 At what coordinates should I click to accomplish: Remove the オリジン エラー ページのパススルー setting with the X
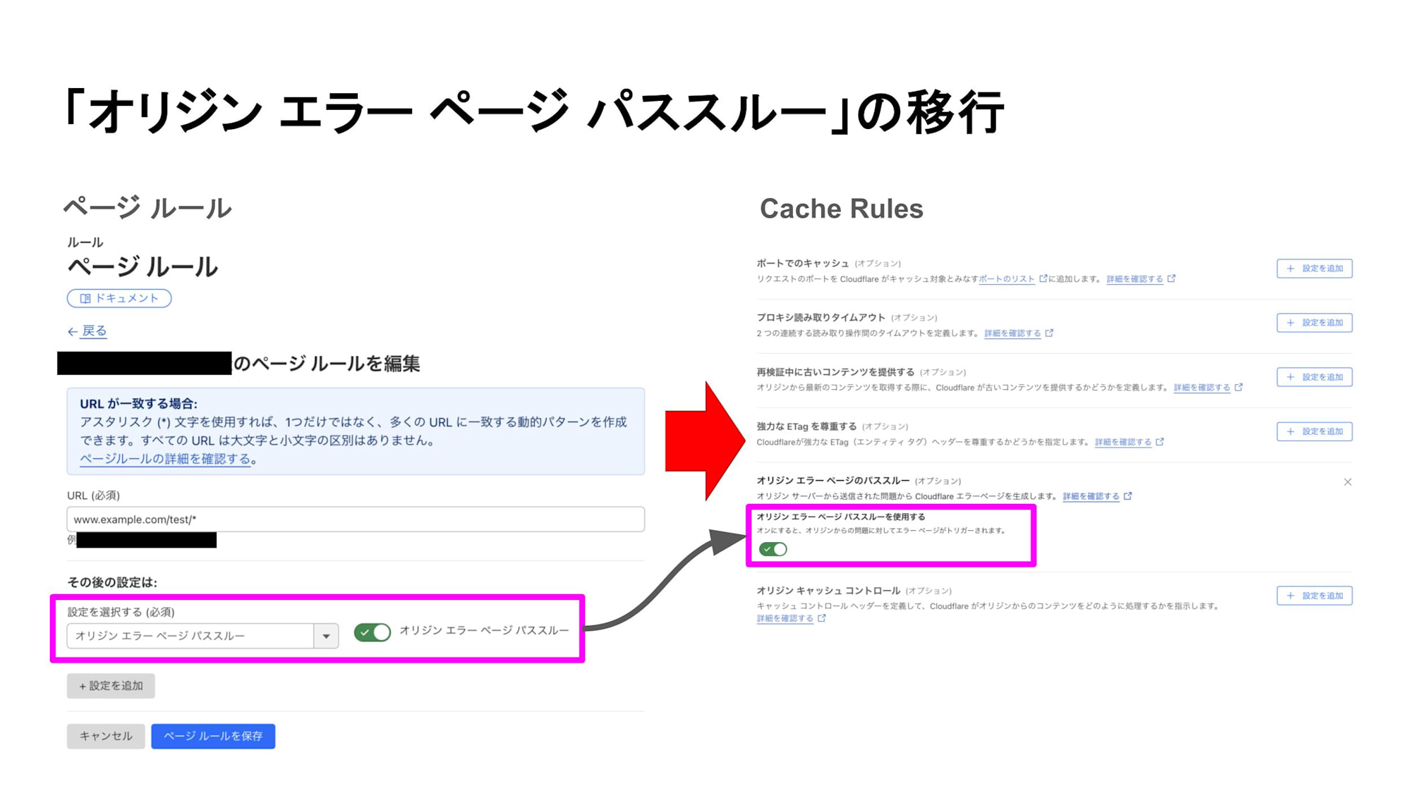[1348, 482]
